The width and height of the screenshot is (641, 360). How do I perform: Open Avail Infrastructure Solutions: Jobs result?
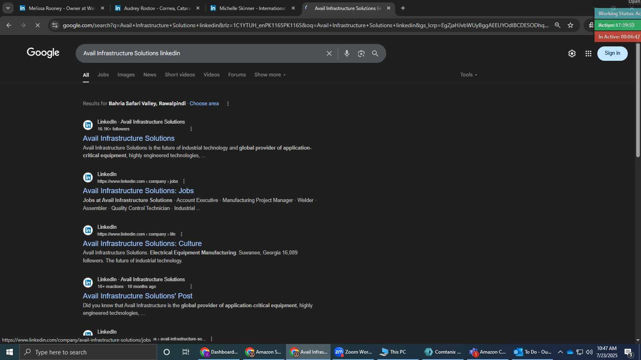(138, 191)
